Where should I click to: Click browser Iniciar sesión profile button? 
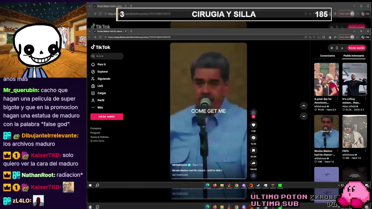(346, 37)
